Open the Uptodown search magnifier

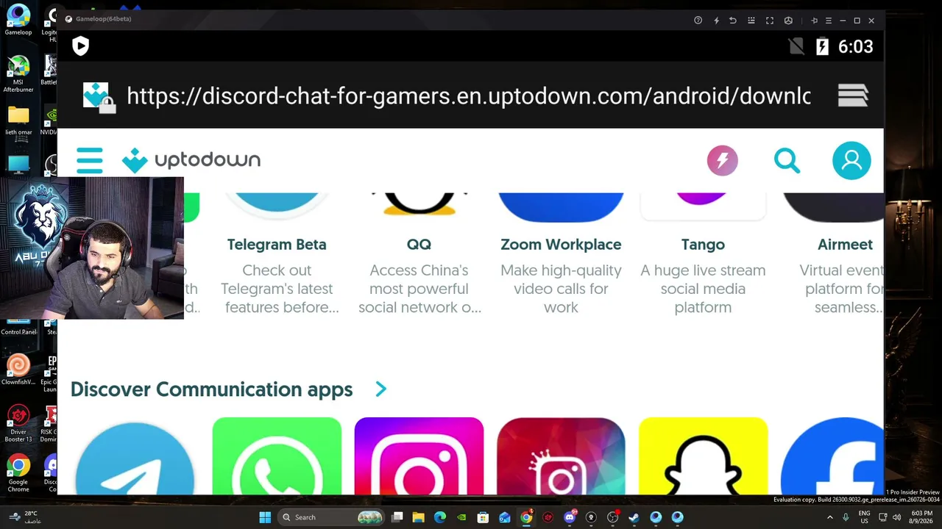(787, 160)
